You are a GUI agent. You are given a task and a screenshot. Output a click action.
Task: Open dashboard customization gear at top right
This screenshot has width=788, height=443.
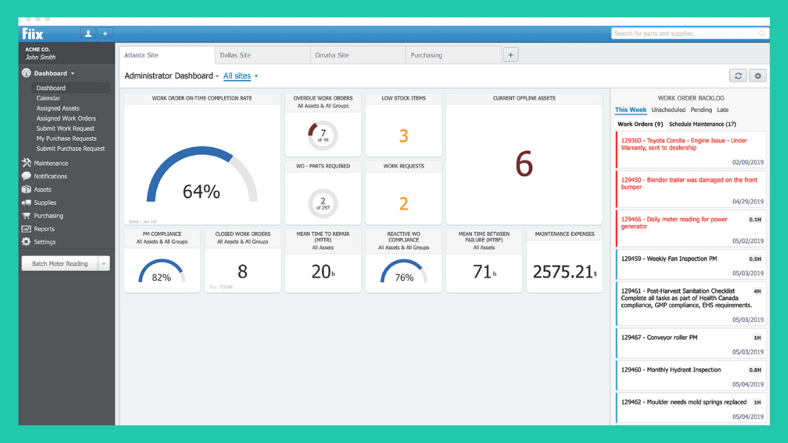pos(758,75)
